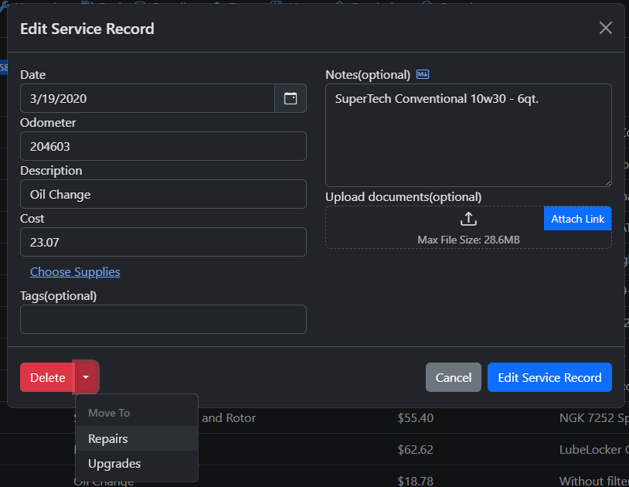This screenshot has height=487, width=629.
Task: Close the Edit Service Record dialog
Action: click(x=606, y=29)
